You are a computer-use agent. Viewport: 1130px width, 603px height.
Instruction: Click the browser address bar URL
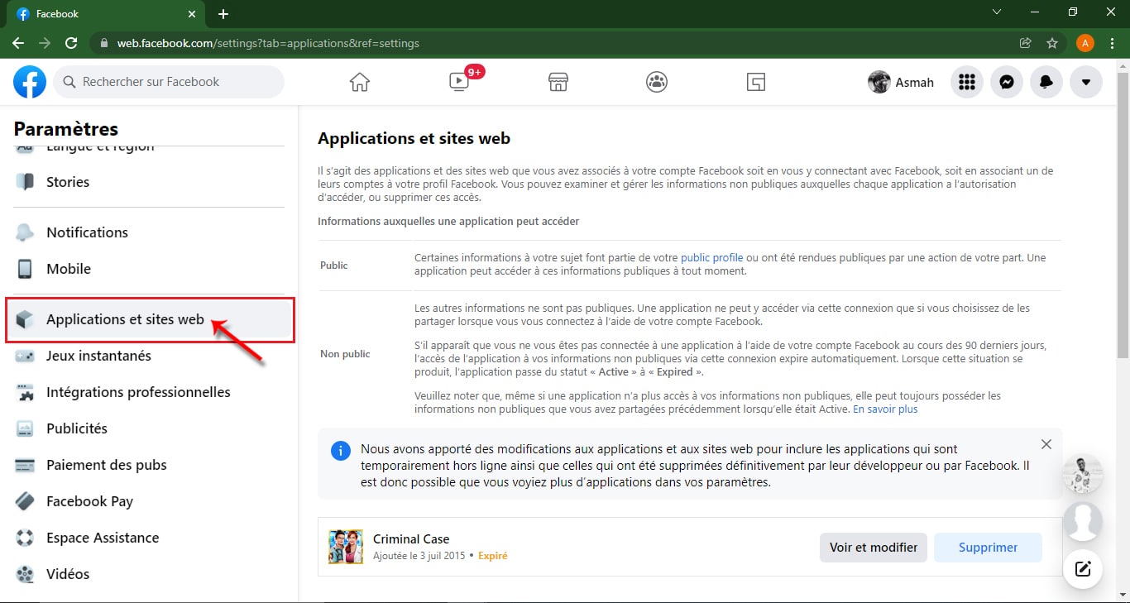point(268,43)
